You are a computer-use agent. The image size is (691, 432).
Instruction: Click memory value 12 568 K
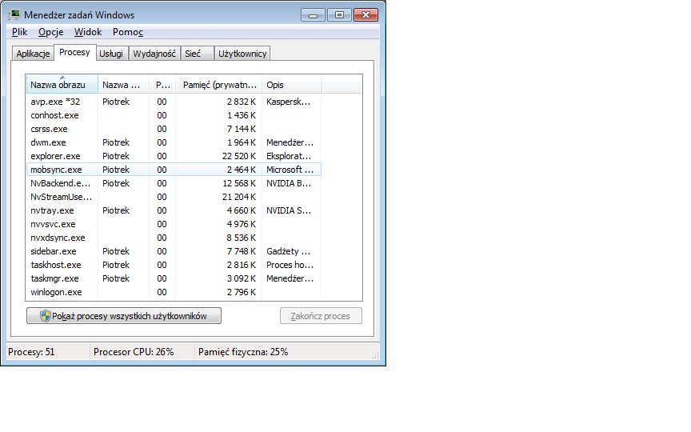pos(239,183)
